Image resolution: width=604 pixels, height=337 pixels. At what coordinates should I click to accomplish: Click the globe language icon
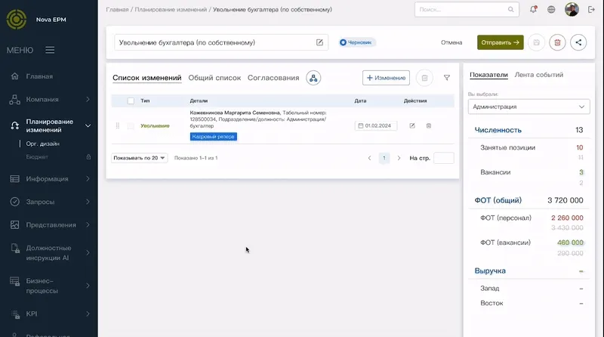(552, 10)
